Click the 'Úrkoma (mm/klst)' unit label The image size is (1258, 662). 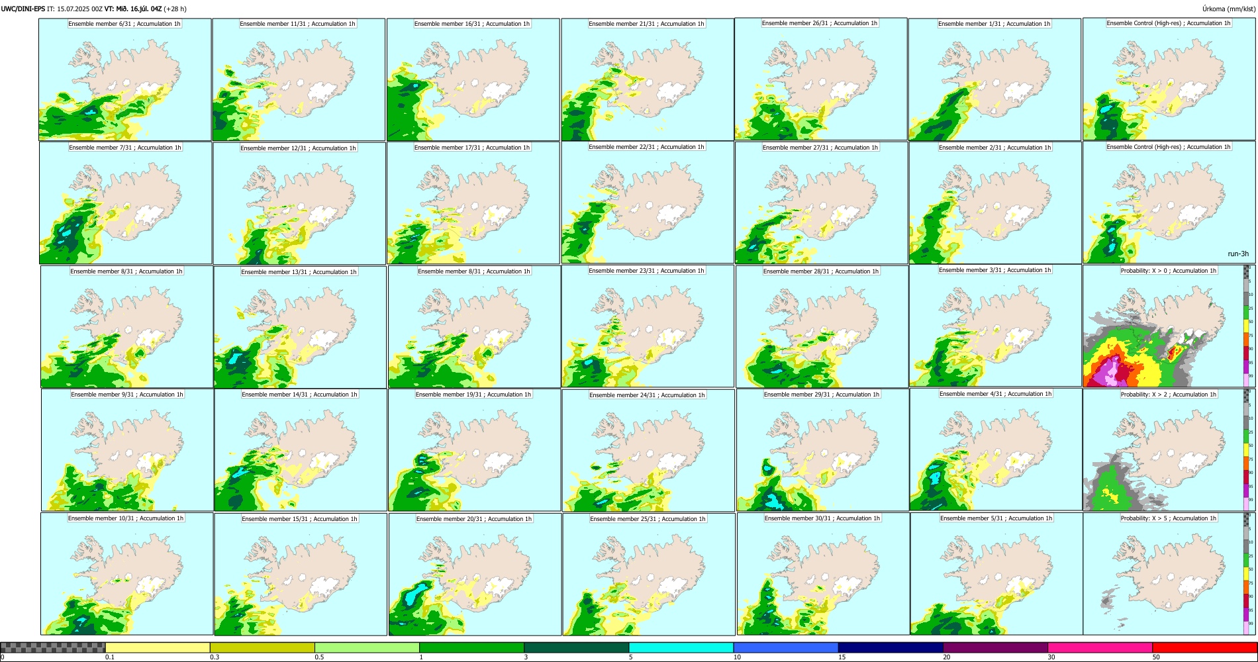1229,9
